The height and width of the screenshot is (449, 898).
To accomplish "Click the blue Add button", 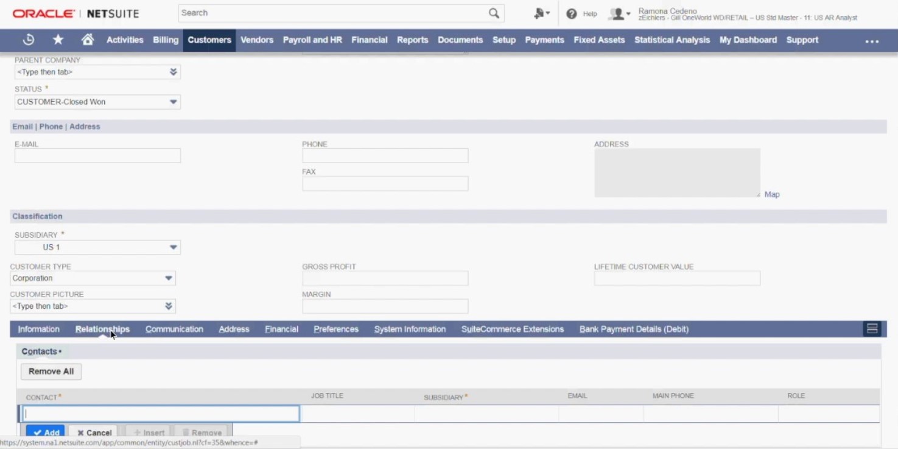I will 46,432.
